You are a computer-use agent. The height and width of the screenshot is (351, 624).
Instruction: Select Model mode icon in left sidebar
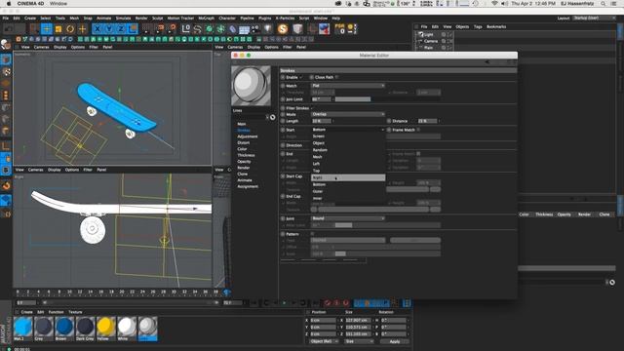coord(6,59)
